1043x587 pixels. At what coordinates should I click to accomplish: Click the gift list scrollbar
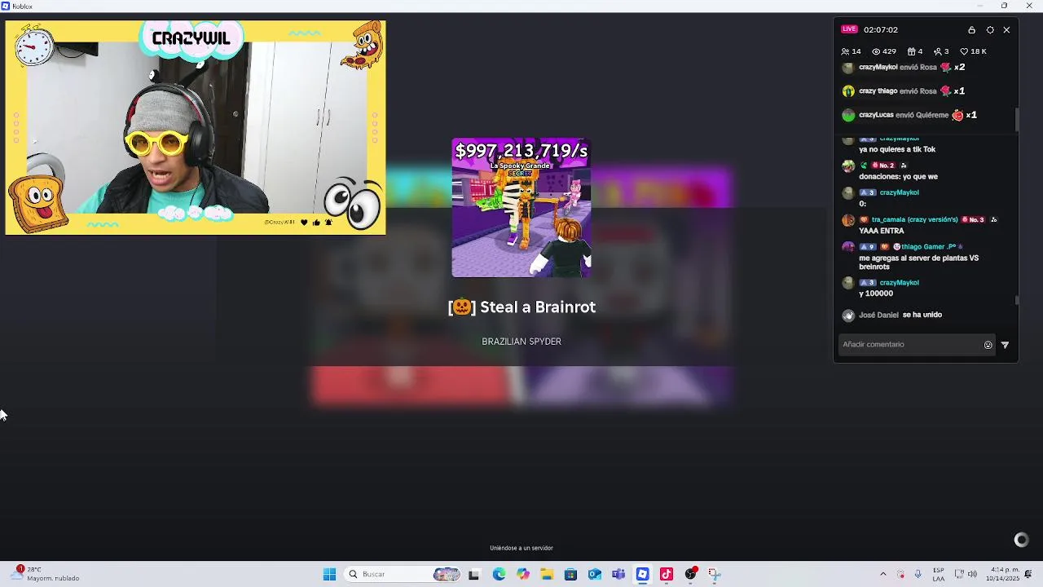(x=1016, y=119)
